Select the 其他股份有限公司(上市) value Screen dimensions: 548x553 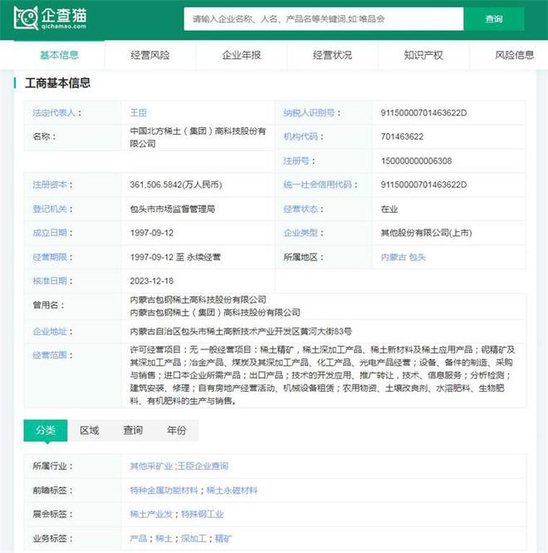coord(426,233)
